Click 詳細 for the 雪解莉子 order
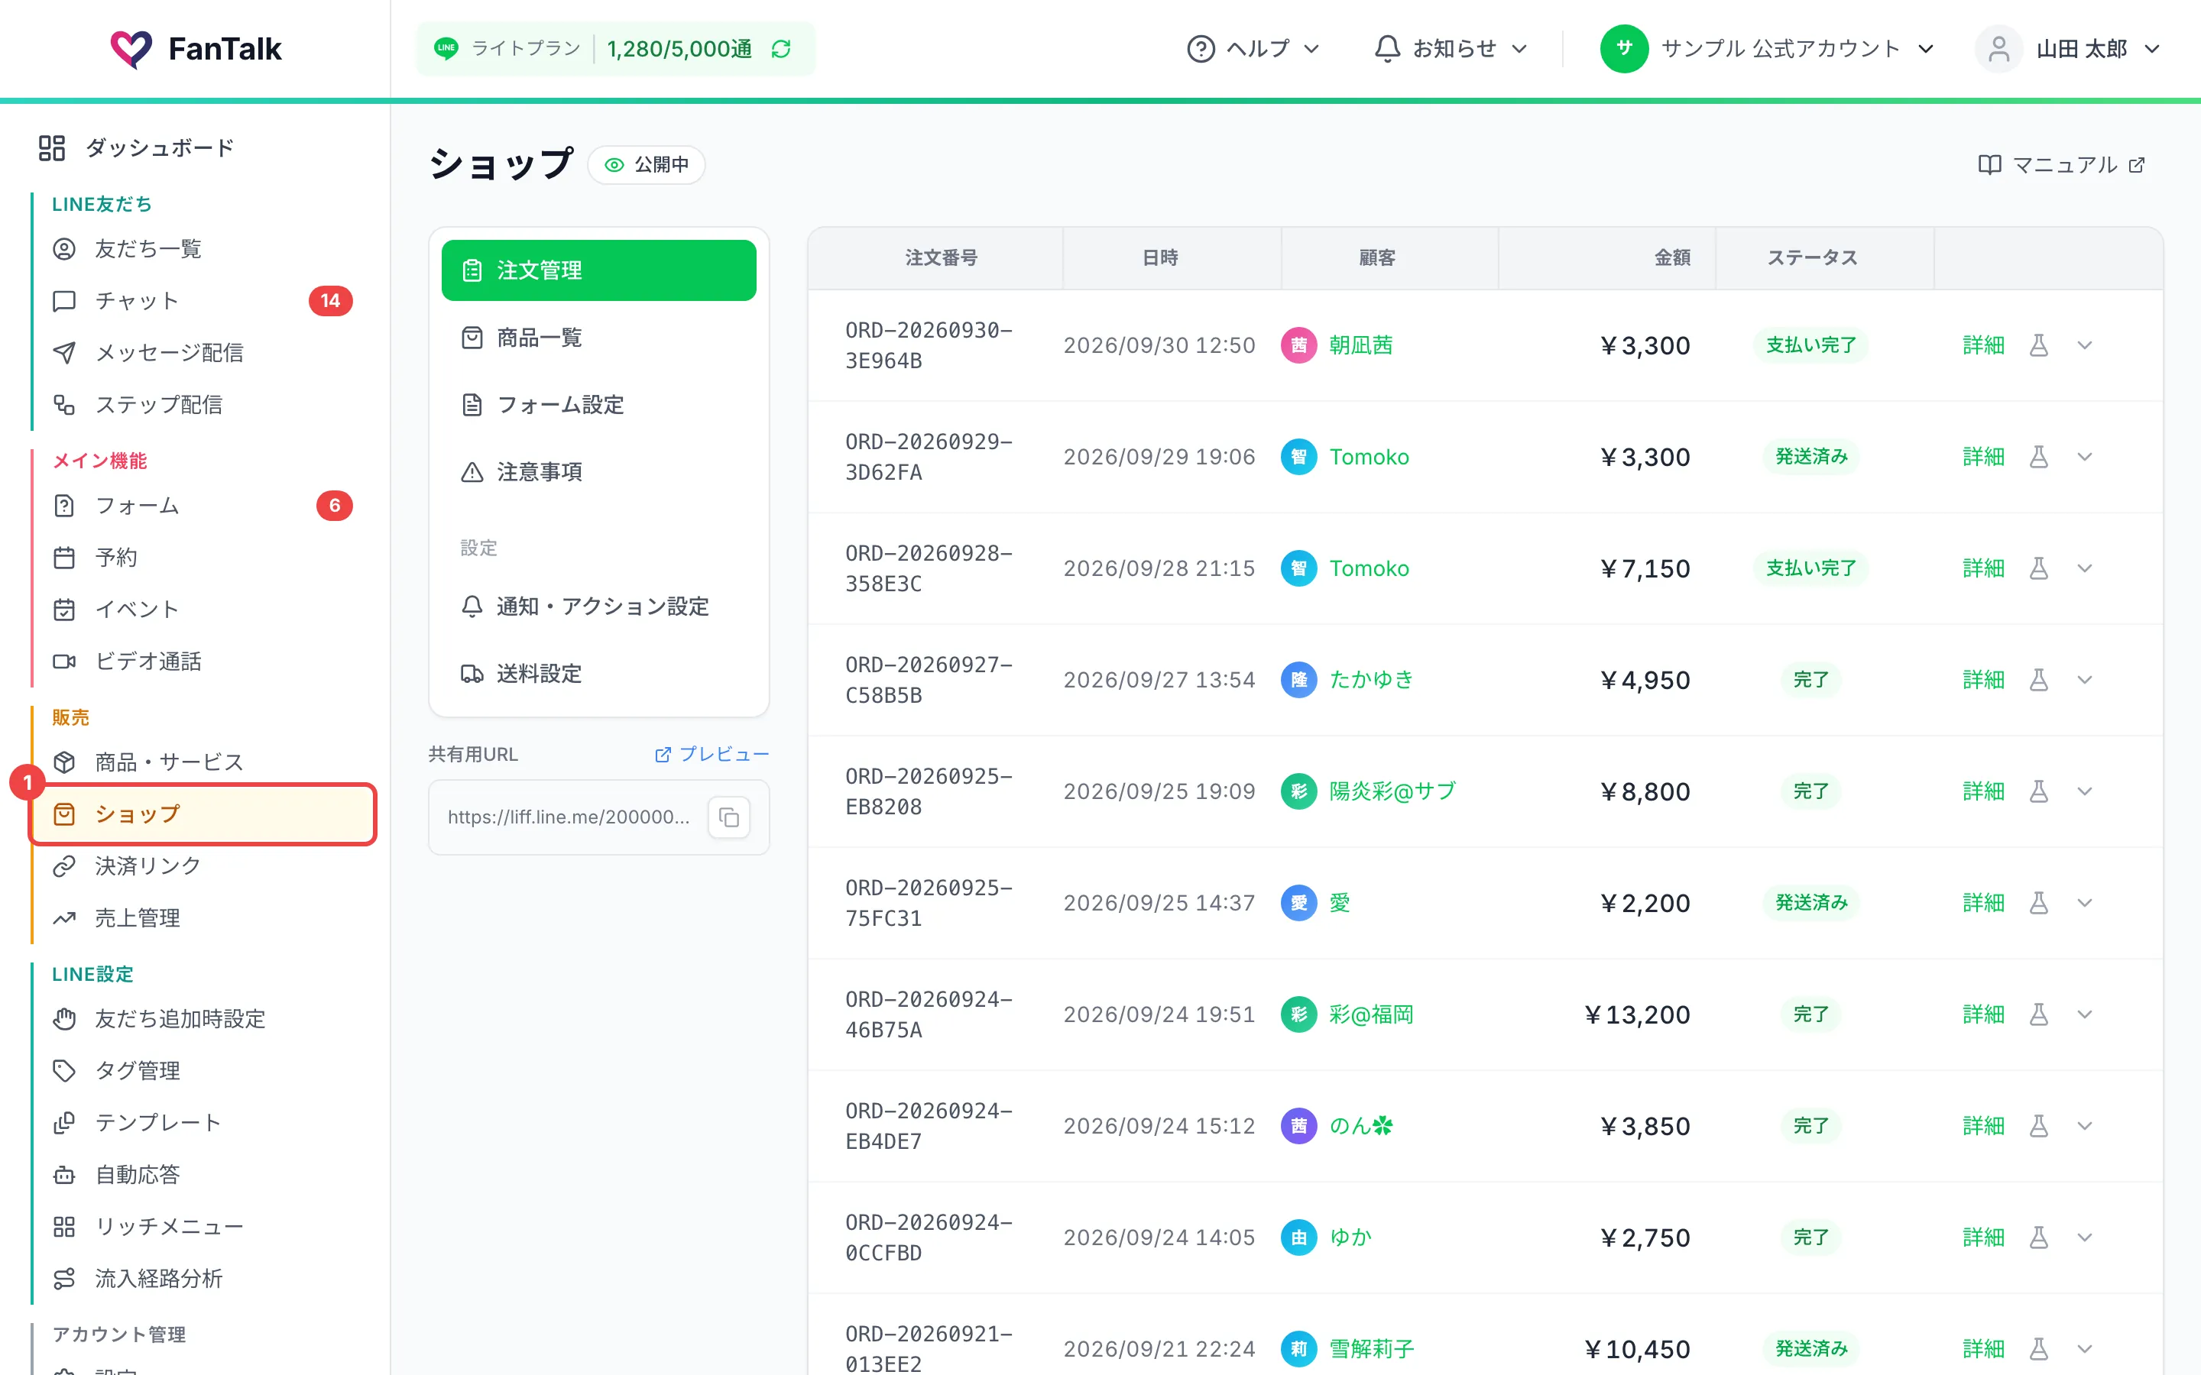This screenshot has height=1375, width=2201. 1982,1350
